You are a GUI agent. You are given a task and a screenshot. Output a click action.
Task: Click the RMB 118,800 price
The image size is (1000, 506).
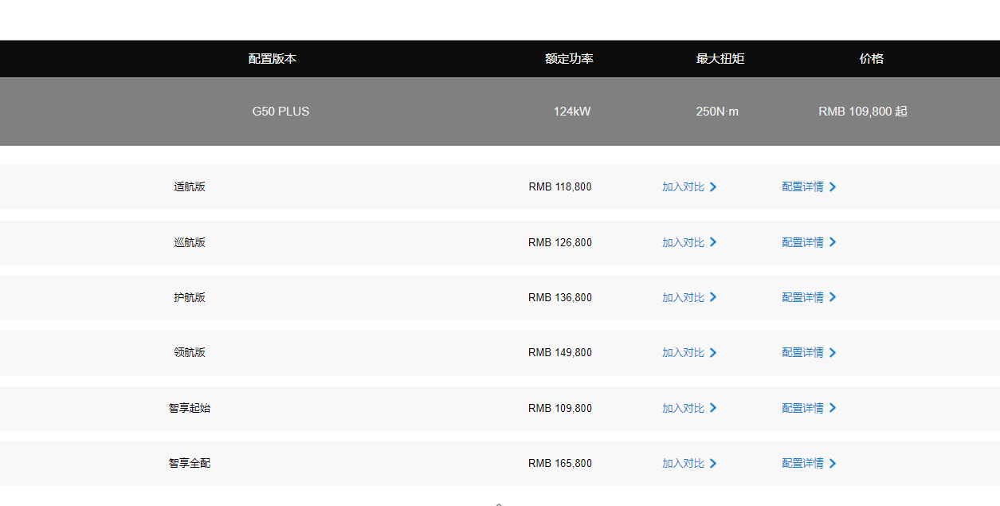tap(560, 187)
